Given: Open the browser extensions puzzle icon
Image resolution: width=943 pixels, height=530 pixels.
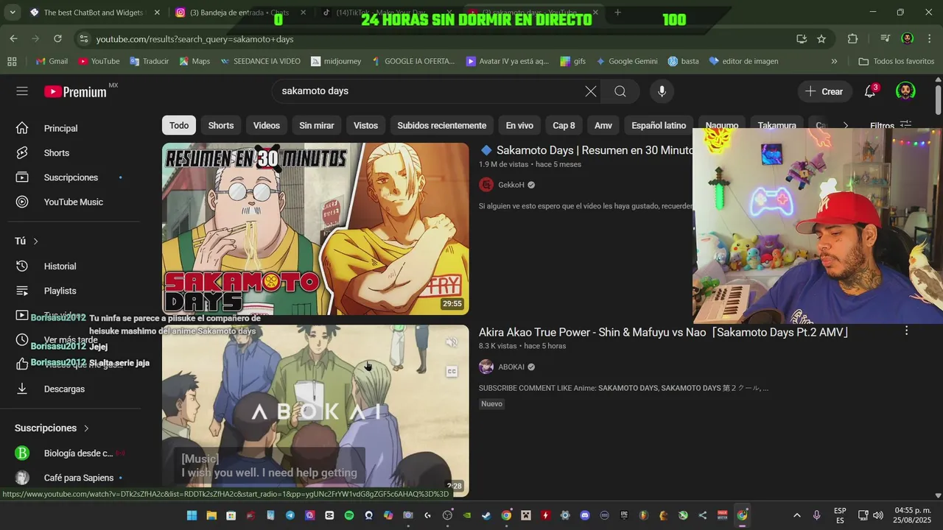Looking at the screenshot, I should click(x=852, y=39).
